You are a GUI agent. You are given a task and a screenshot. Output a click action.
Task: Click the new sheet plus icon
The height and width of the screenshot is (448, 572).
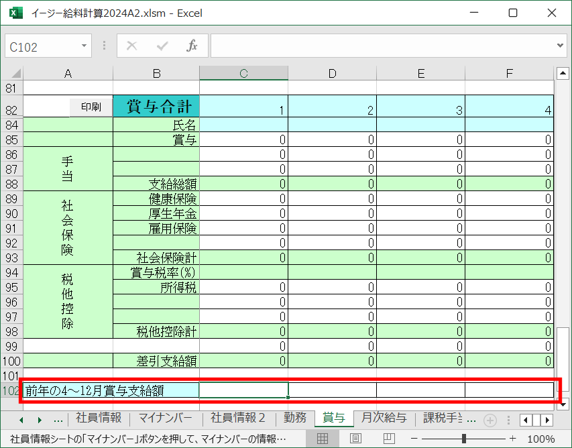pyautogui.click(x=490, y=420)
